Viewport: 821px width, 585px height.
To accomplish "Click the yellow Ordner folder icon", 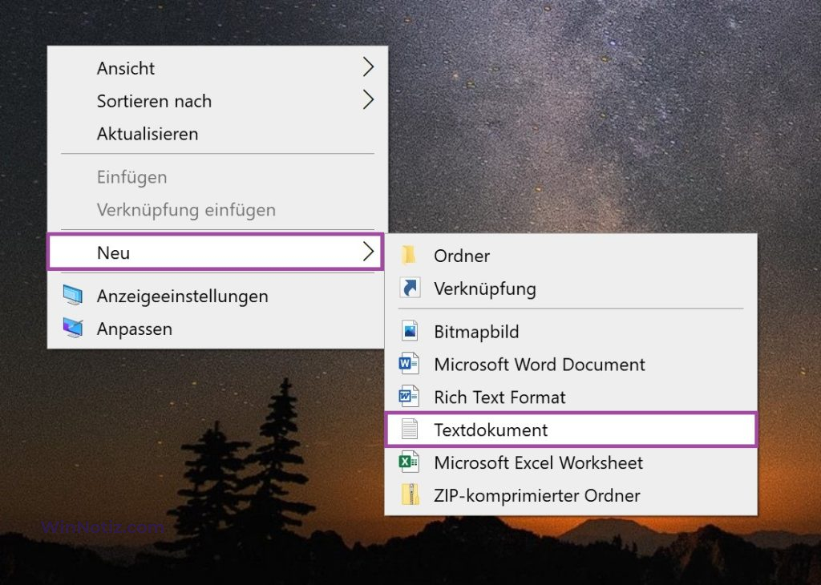I will (410, 256).
